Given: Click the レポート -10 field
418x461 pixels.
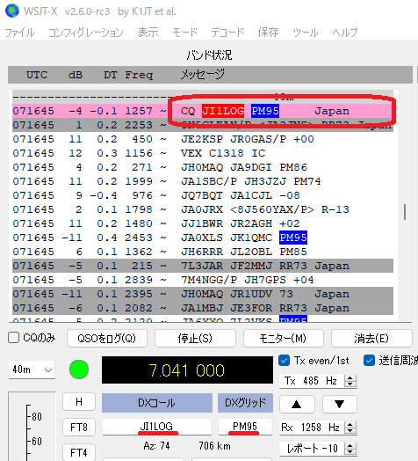Looking at the screenshot, I should 312,449.
